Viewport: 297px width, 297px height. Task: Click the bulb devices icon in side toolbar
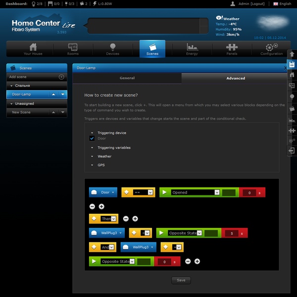point(292,97)
